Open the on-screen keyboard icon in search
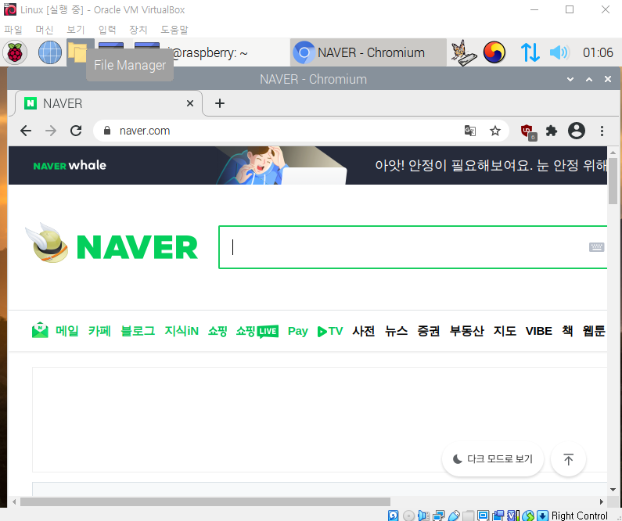622x521 pixels. [597, 247]
